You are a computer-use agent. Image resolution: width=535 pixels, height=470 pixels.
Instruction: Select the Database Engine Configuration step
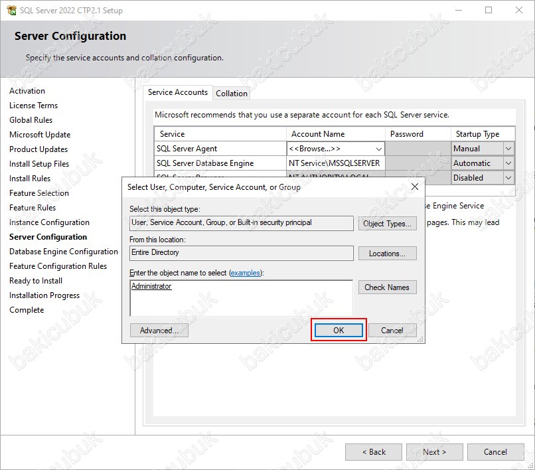[x=64, y=252]
